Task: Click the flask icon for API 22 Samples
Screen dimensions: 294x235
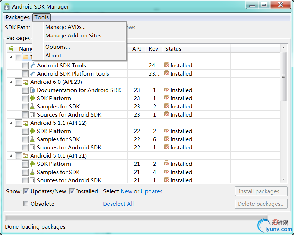Action: coord(32,139)
